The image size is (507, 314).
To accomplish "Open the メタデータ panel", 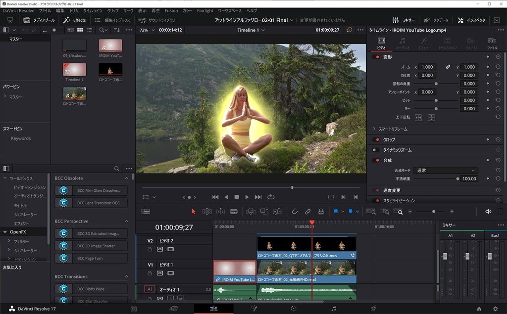I will [x=436, y=20].
